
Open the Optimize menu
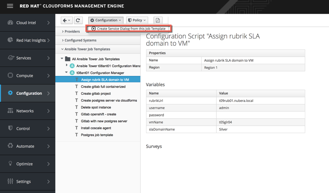click(28, 164)
